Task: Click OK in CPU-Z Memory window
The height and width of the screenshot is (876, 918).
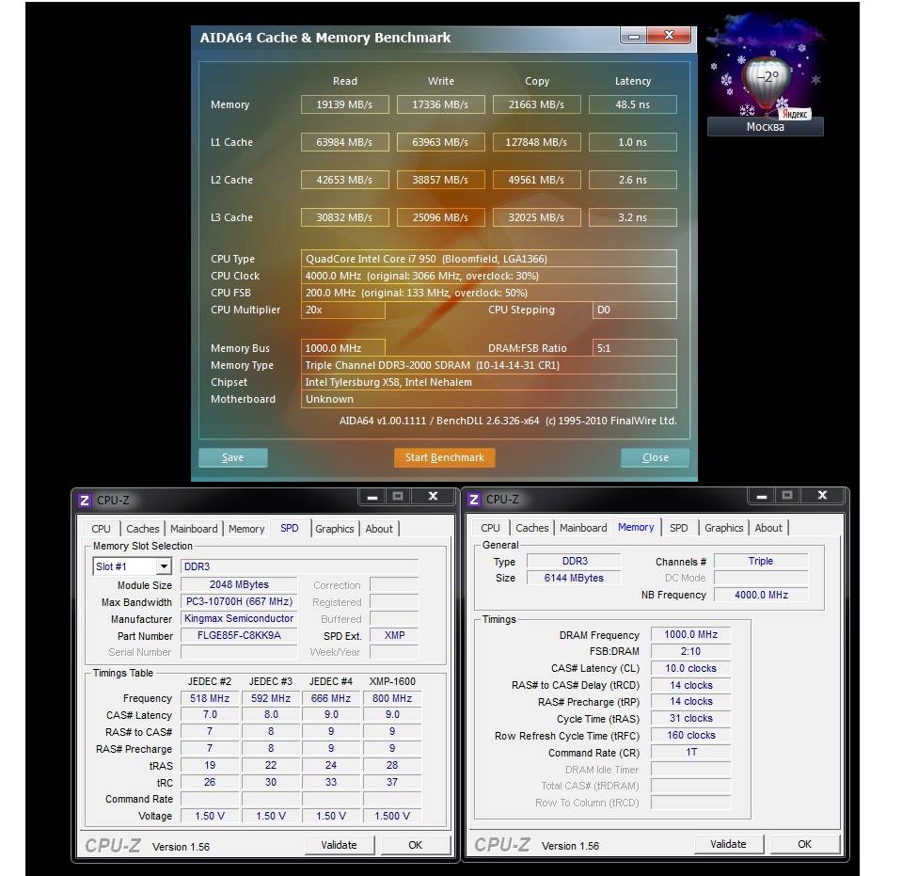Action: coord(805,844)
